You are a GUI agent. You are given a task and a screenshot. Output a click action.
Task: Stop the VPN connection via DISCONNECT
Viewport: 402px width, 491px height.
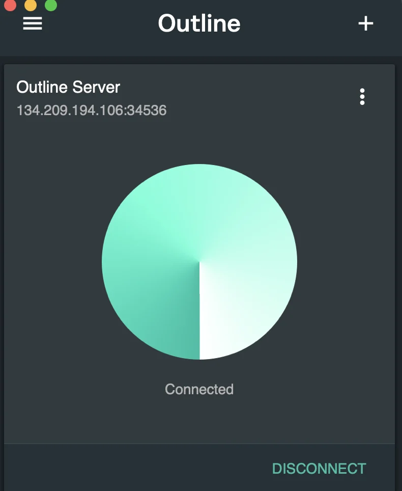pos(319,469)
